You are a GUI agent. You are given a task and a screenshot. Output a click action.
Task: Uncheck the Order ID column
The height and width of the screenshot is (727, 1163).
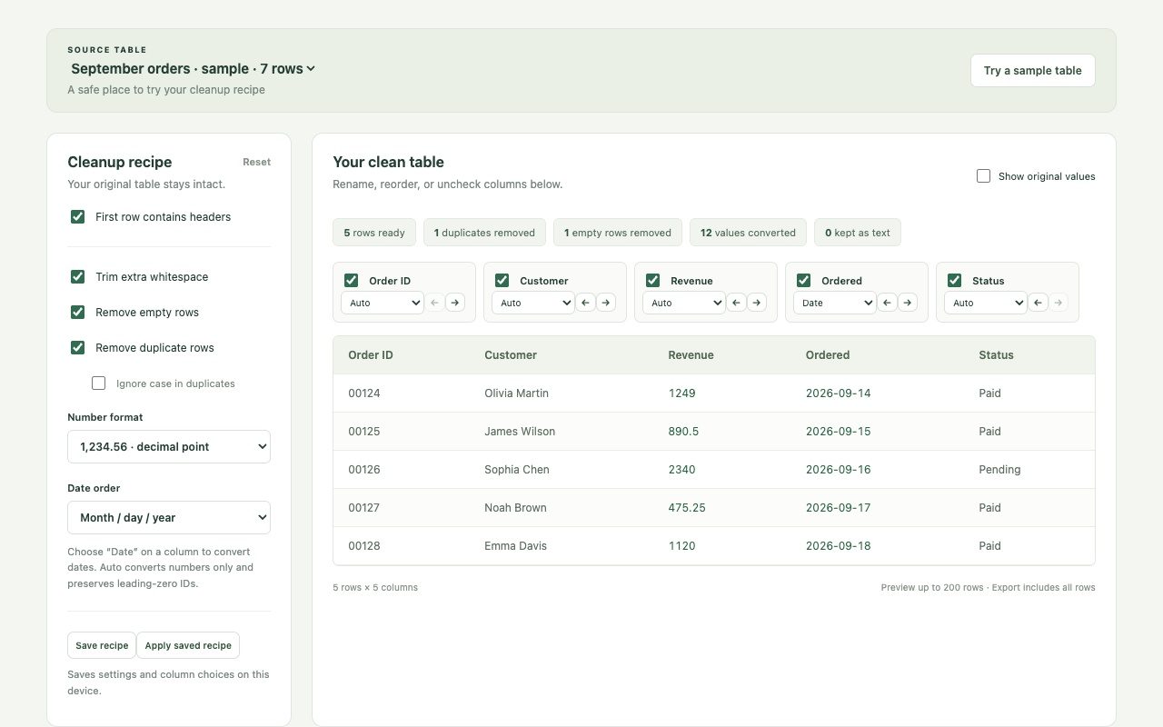(351, 281)
